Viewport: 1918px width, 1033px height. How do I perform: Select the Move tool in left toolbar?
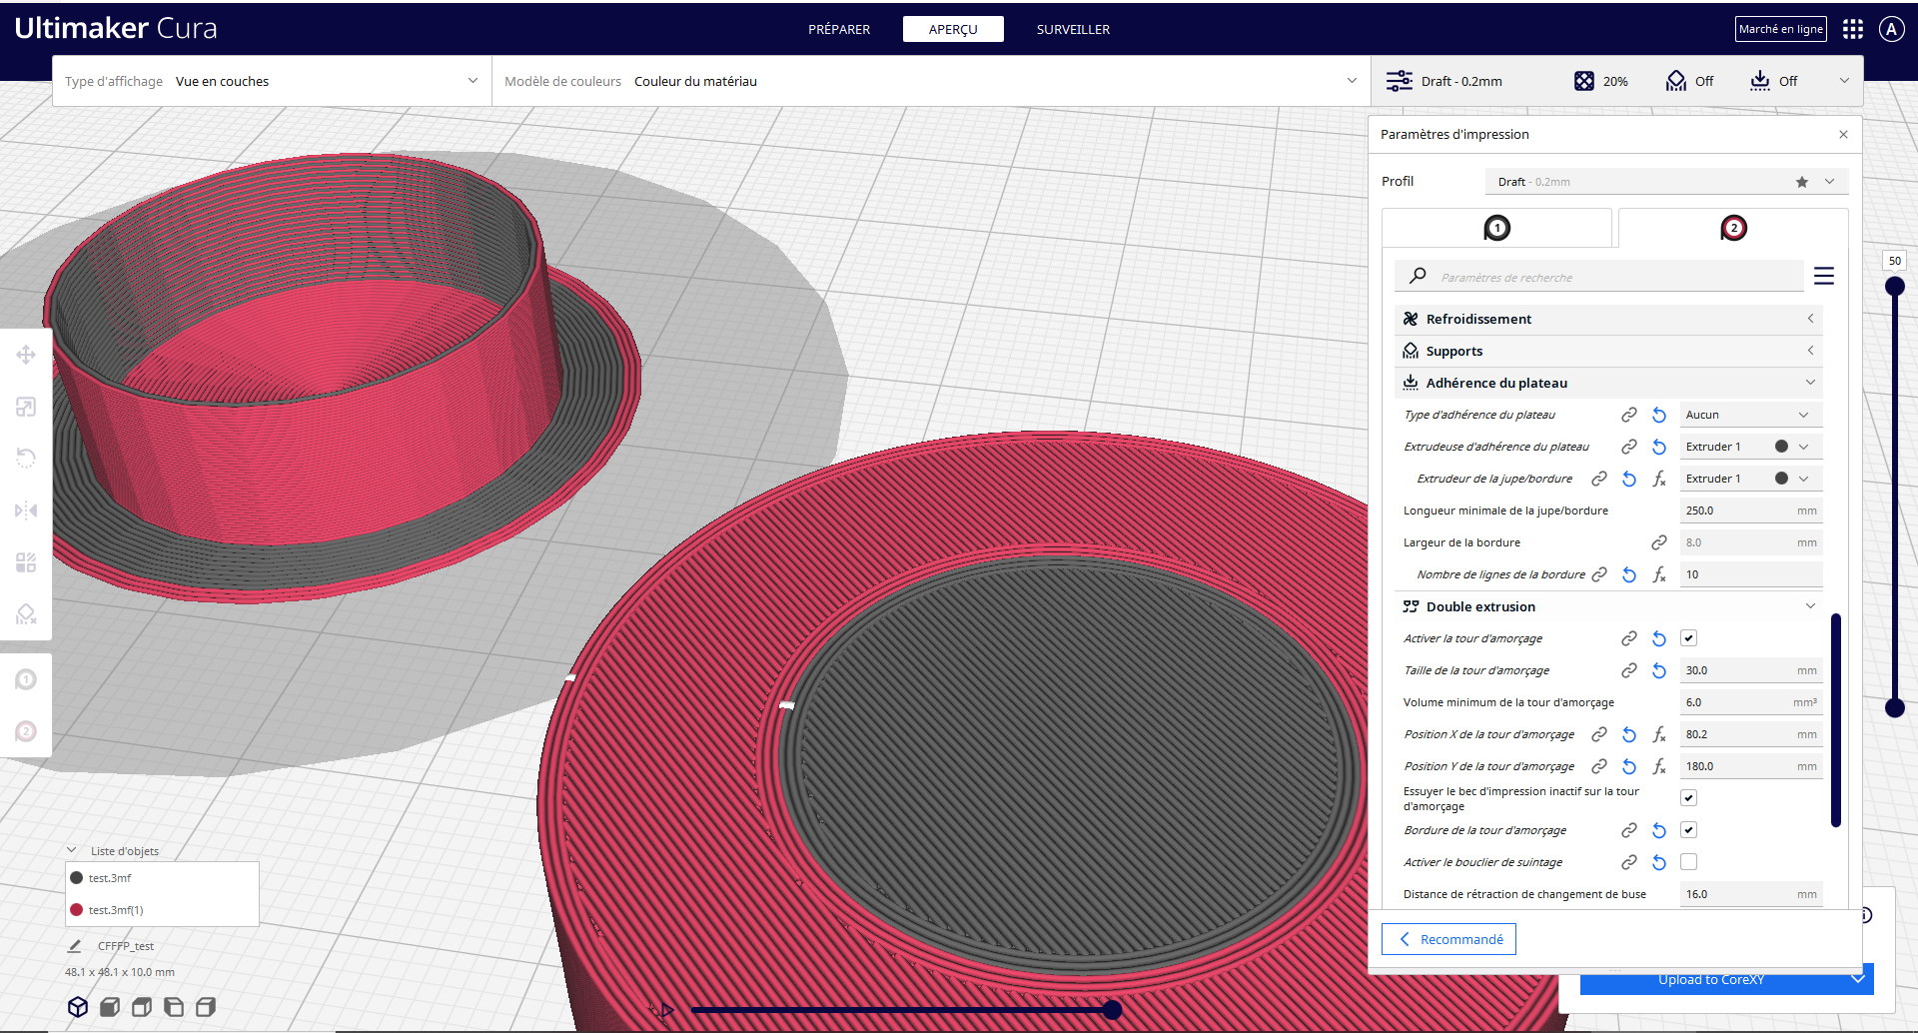tap(26, 355)
